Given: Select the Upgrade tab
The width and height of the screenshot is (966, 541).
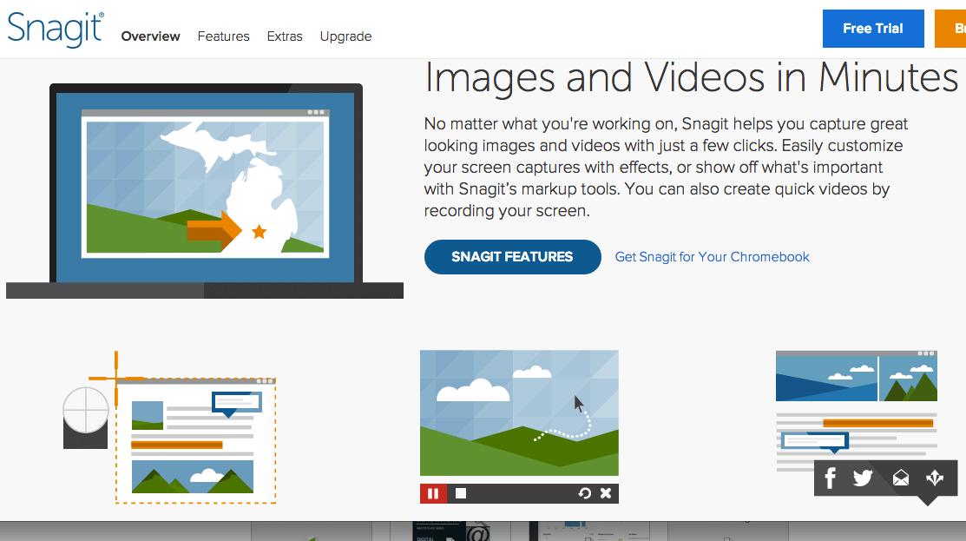Looking at the screenshot, I should 345,37.
